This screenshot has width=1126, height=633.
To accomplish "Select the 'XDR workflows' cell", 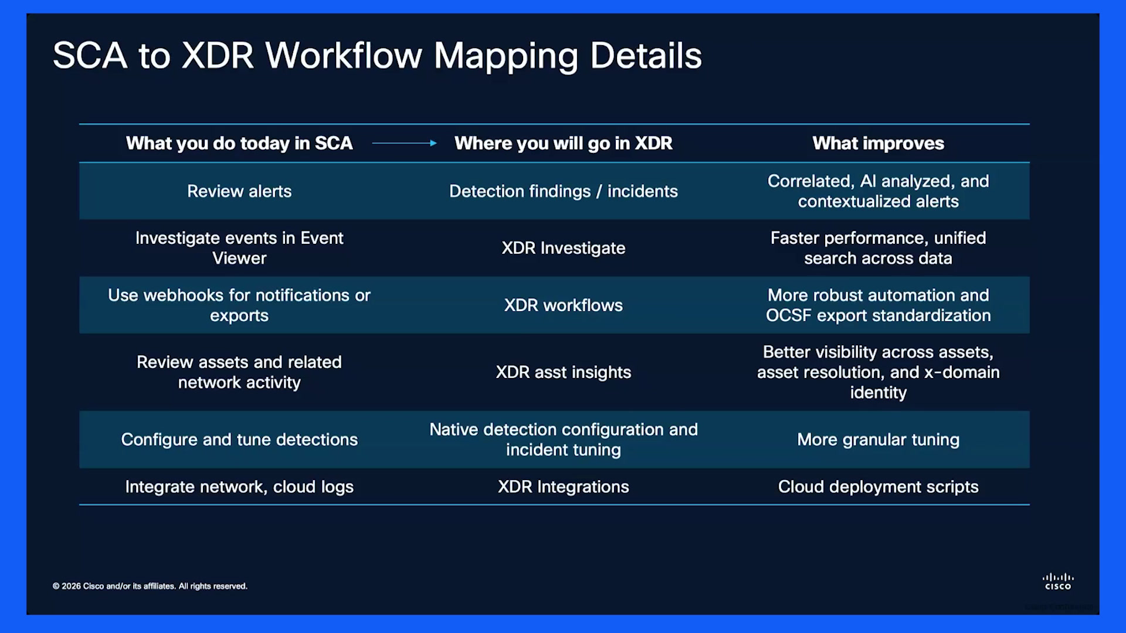I will click(563, 305).
